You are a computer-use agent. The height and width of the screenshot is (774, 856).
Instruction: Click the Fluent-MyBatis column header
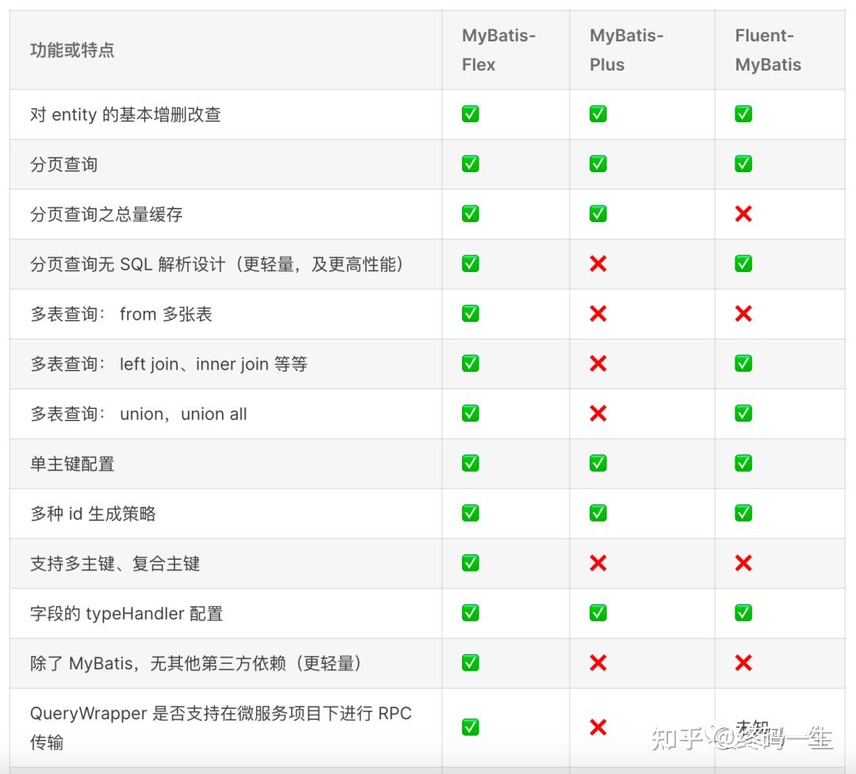[767, 50]
